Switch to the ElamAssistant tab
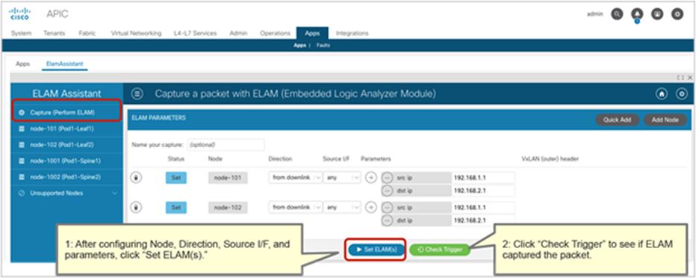Screen dimensions: 696x278 tap(65, 64)
